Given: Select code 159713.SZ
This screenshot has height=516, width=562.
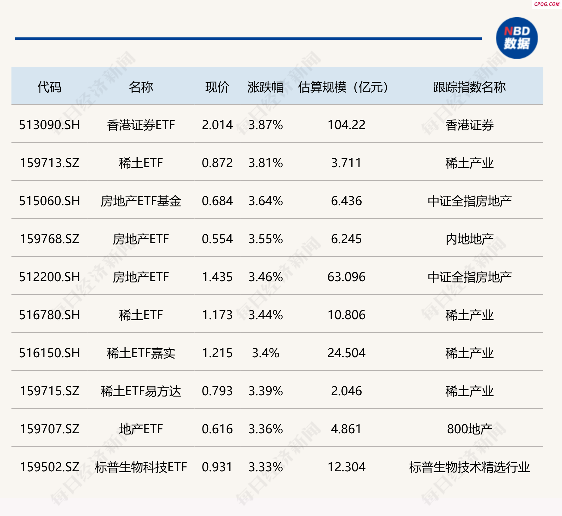Looking at the screenshot, I should pos(49,163).
